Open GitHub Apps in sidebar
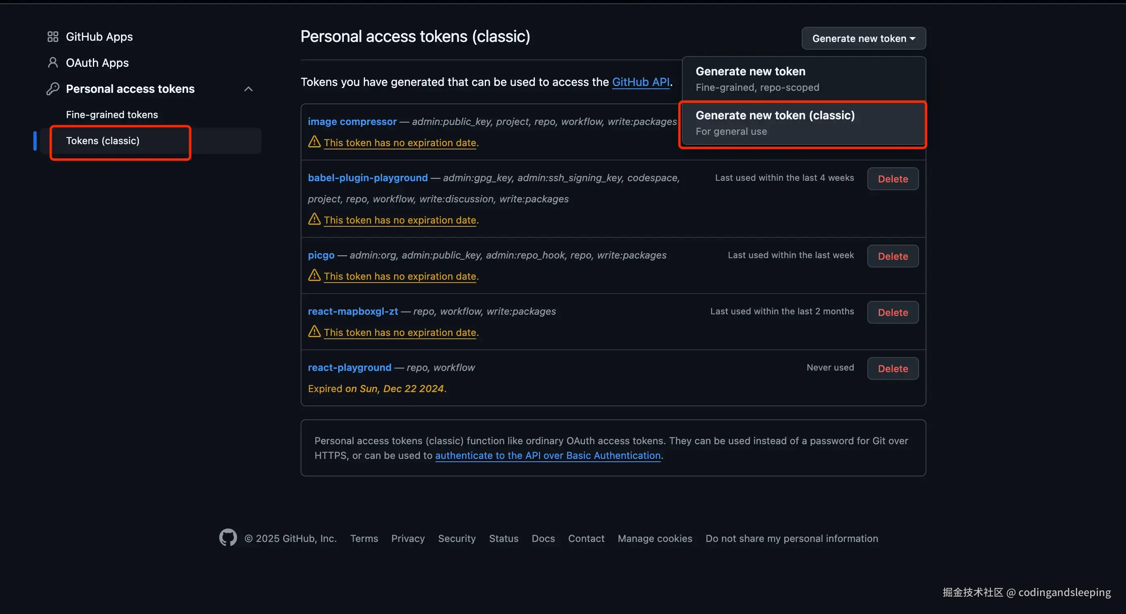Image resolution: width=1126 pixels, height=614 pixels. [x=99, y=37]
